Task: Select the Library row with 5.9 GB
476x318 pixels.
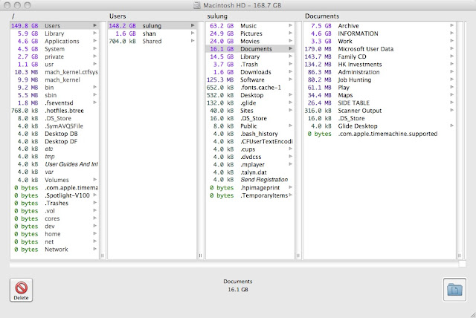Action: click(54, 33)
